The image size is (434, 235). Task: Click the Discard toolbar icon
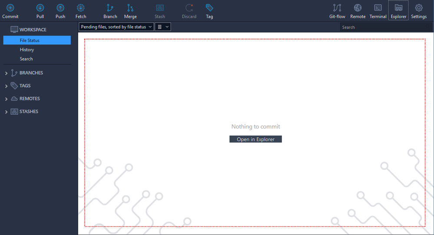coord(189,8)
